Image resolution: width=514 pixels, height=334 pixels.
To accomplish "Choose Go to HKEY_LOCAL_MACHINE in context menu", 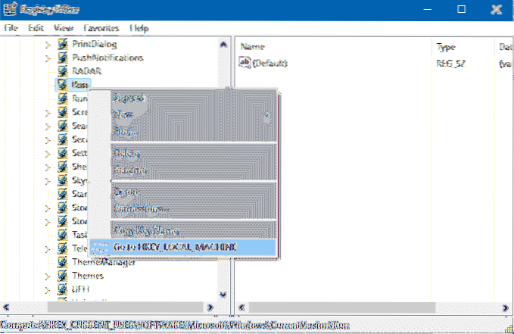I will pyautogui.click(x=174, y=248).
